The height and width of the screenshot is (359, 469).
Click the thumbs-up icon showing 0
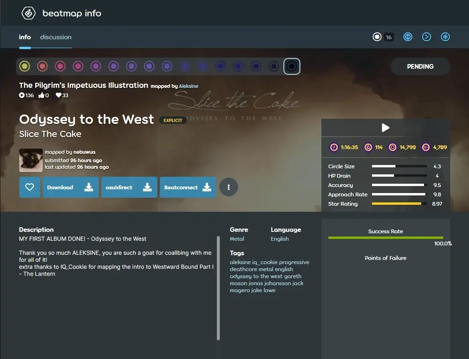[x=41, y=95]
